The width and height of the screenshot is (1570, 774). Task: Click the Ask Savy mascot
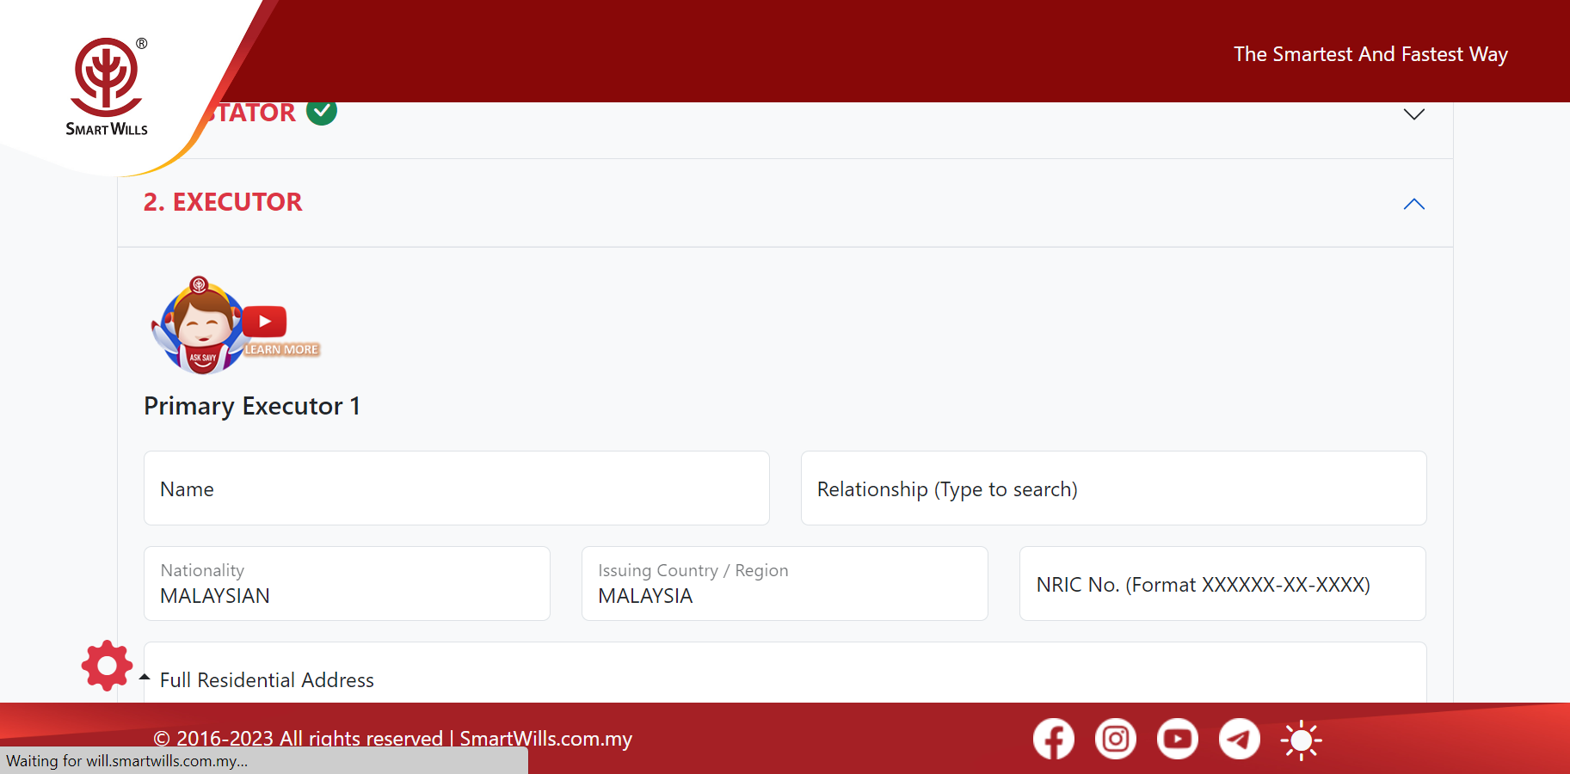click(200, 327)
